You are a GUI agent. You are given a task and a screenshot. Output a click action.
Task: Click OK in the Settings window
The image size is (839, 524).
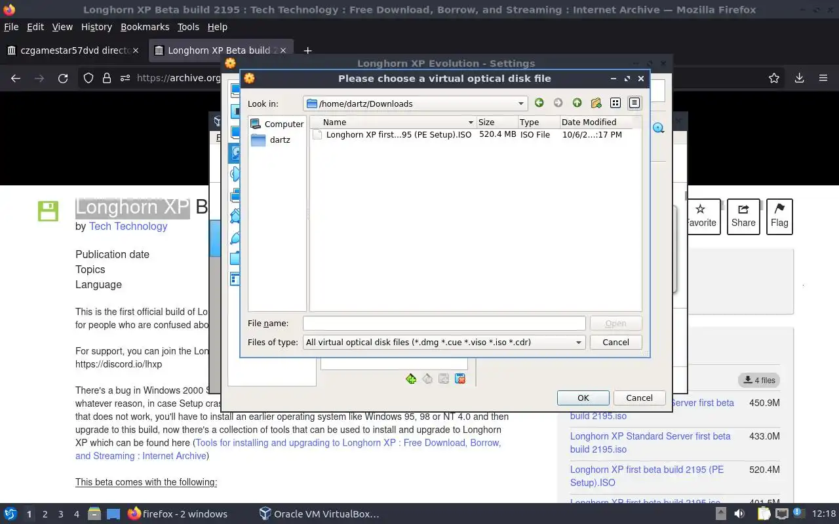[x=583, y=398]
